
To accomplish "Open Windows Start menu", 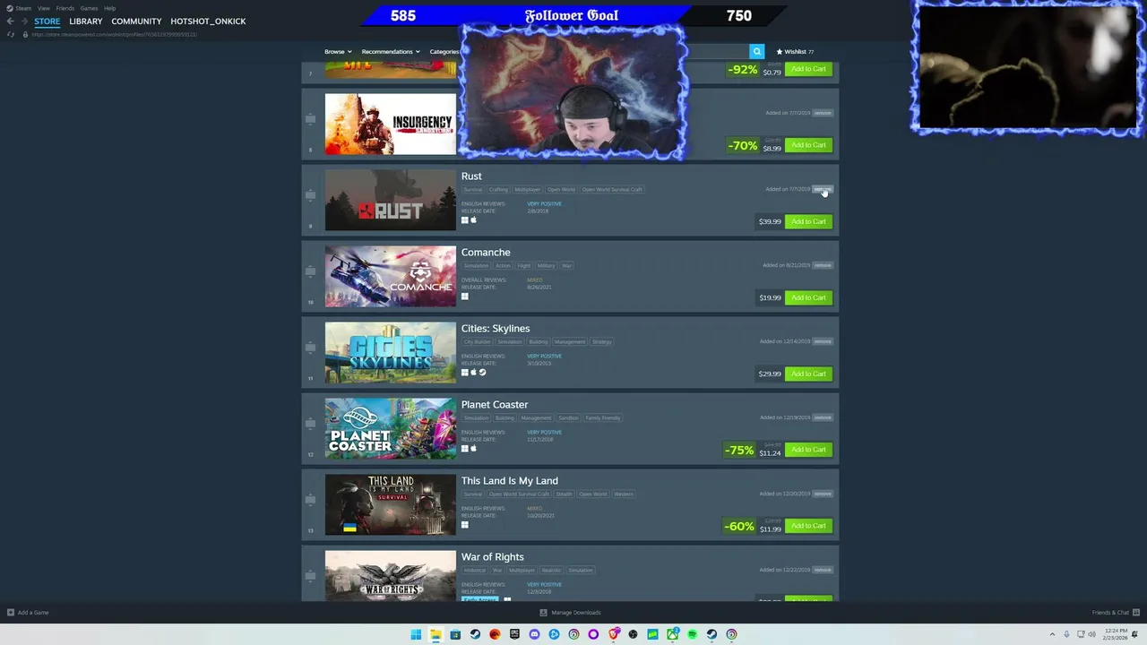I will pos(416,634).
